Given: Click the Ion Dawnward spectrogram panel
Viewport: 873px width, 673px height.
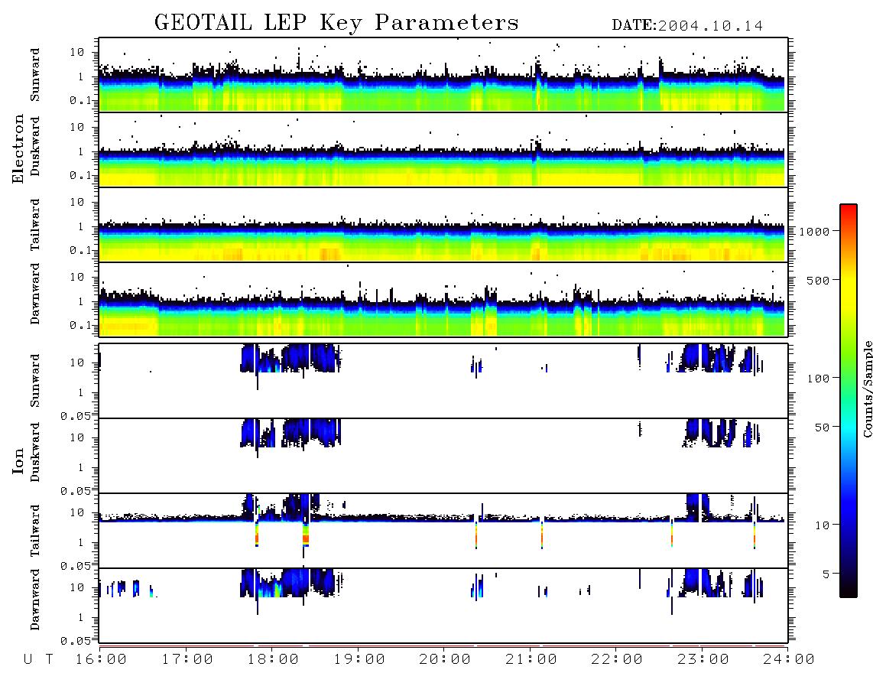Looking at the screenshot, I should (x=443, y=605).
